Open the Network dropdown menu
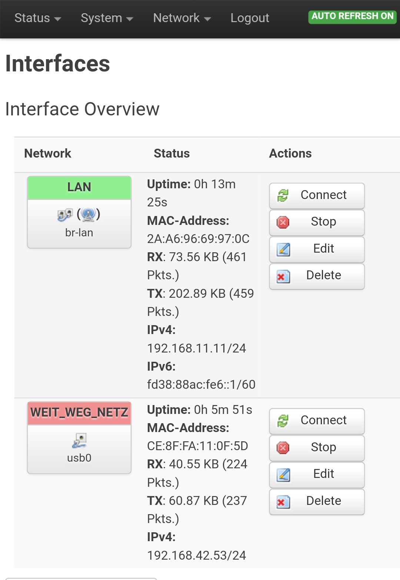This screenshot has width=400, height=580. coord(182,18)
